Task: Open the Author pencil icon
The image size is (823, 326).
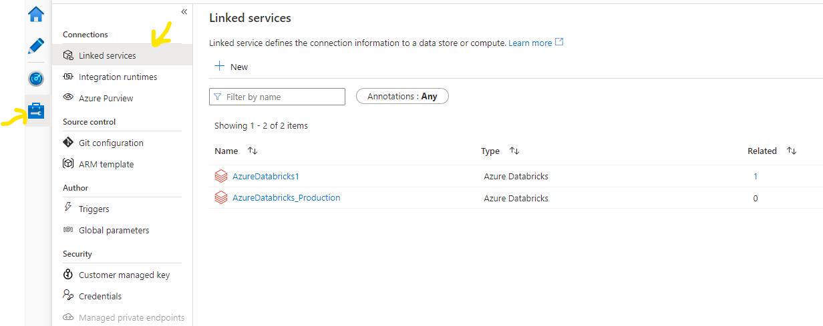Action: tap(36, 46)
